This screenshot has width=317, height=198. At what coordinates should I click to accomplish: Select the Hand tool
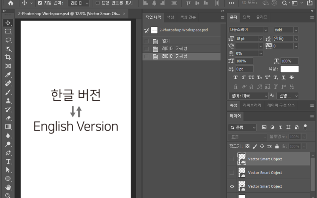click(8, 187)
